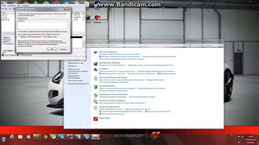Open the Администрирование heading link
The width and height of the screenshot is (259, 145).
click(109, 107)
